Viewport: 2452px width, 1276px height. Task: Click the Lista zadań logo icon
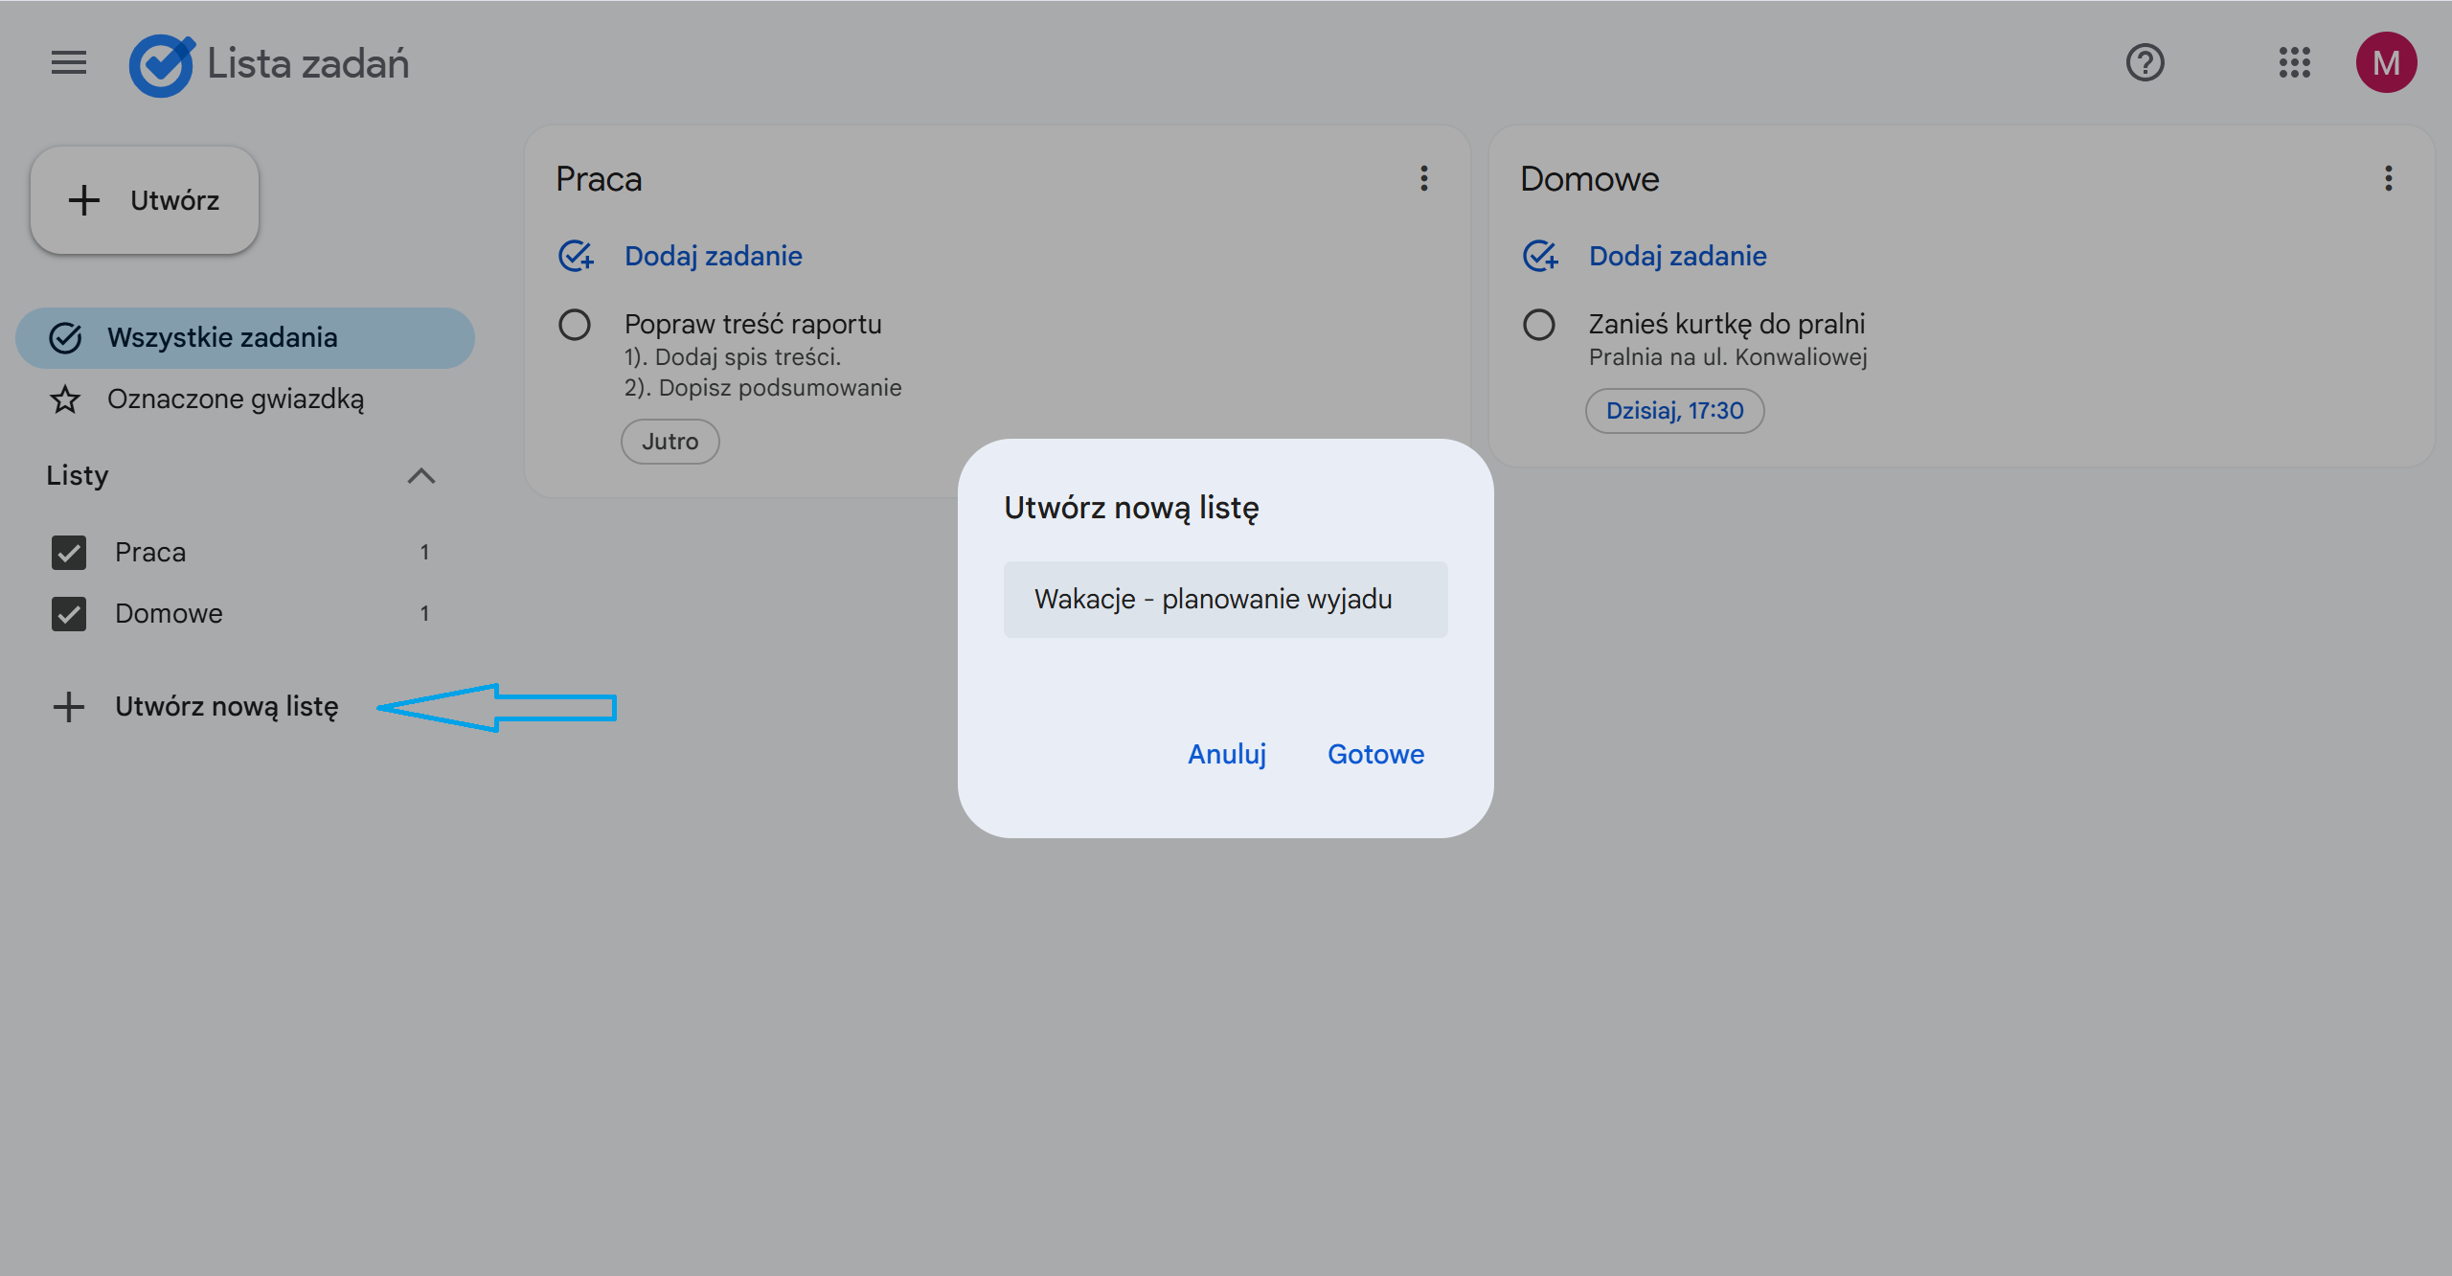click(161, 65)
